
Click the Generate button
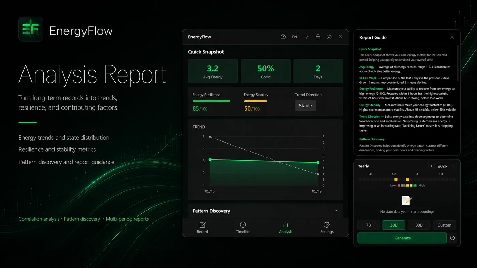[x=402, y=238]
